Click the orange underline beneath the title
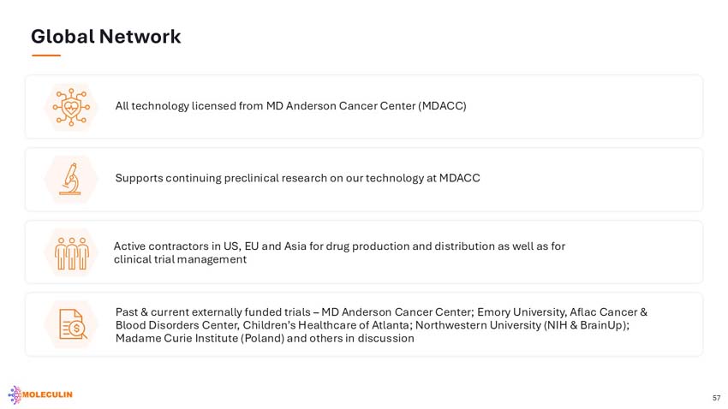The image size is (728, 409). coord(46,55)
